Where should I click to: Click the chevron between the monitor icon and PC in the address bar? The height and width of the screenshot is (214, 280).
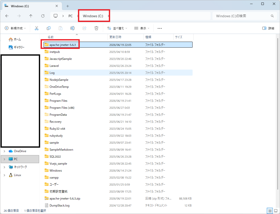(x=63, y=16)
